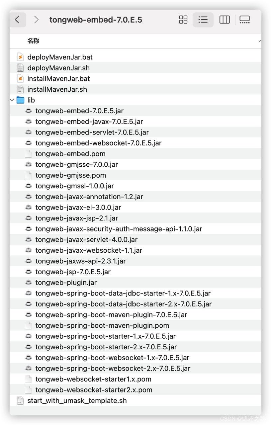Image resolution: width=271 pixels, height=425 pixels.
Task: Go forward with the right chevron button
Action: pos(36,20)
